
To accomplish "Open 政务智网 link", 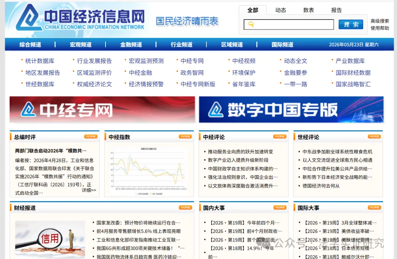I will (x=192, y=73).
